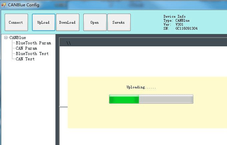227x145 pixels.
Task: Select the CANBlue root tree item
Action: tap(18, 38)
